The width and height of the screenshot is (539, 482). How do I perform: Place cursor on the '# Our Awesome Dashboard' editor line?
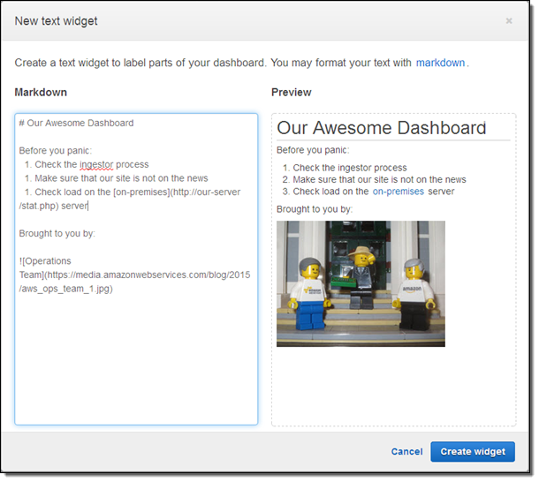coord(80,124)
